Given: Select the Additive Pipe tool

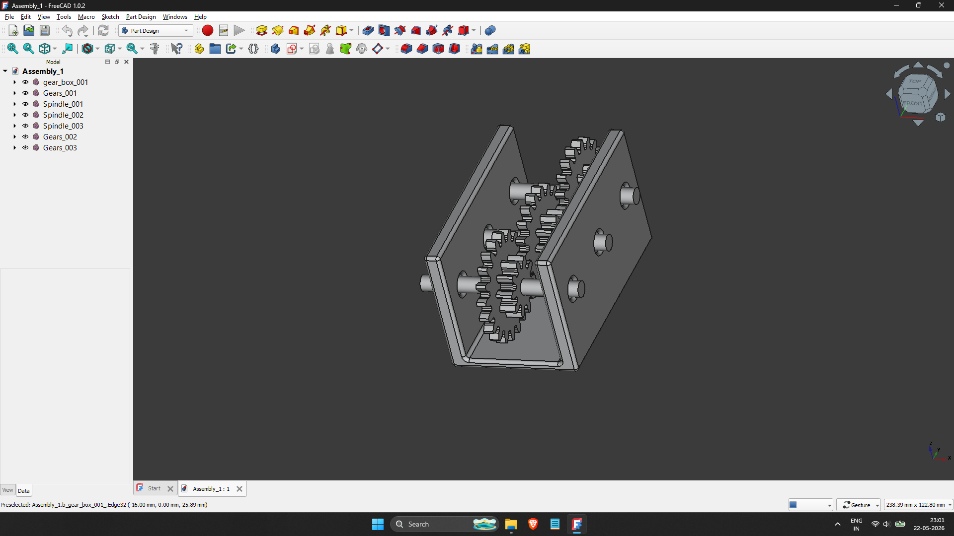Looking at the screenshot, I should 310,31.
